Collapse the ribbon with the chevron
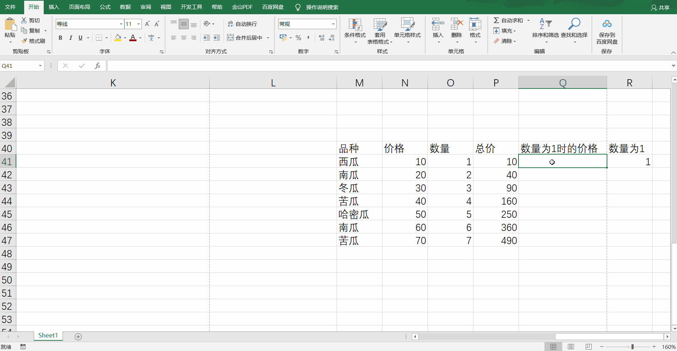 [673, 53]
